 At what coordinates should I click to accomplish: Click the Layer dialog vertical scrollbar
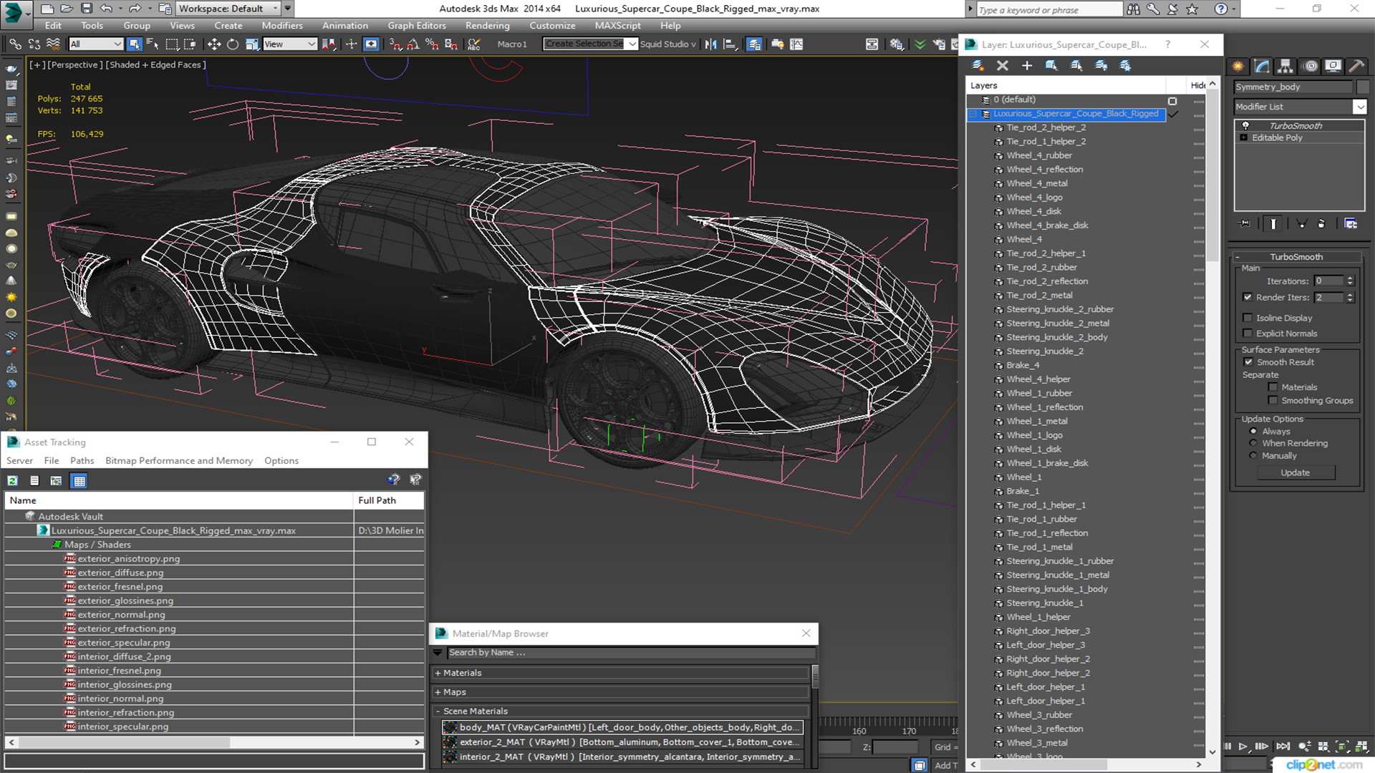coord(1212,419)
